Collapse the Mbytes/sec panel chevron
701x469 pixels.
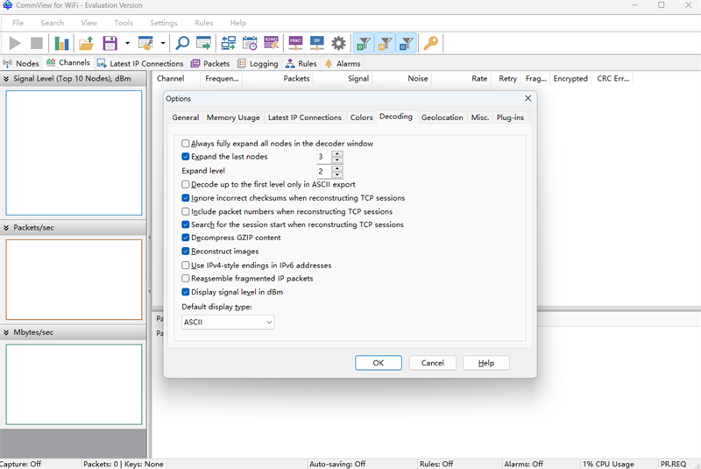pos(6,332)
